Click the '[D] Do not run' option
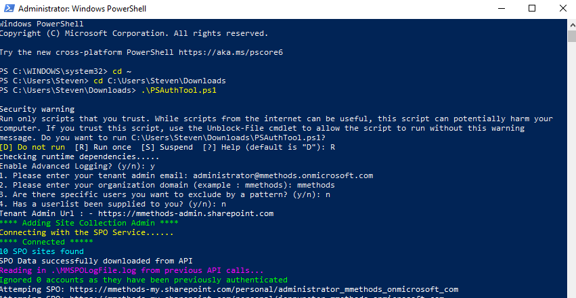 [x=32, y=146]
